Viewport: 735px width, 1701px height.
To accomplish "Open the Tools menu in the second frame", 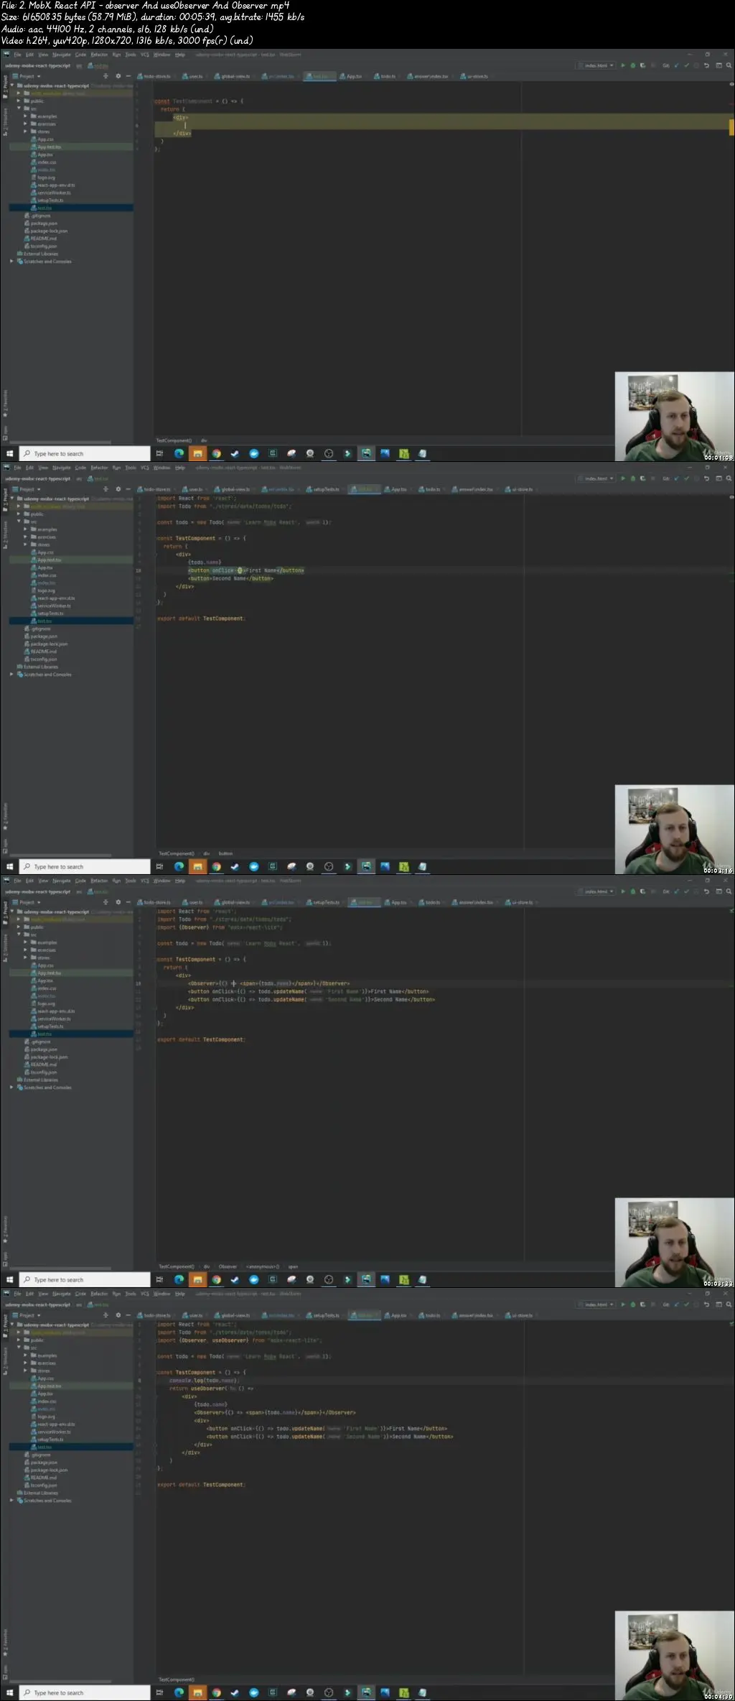I will (131, 468).
